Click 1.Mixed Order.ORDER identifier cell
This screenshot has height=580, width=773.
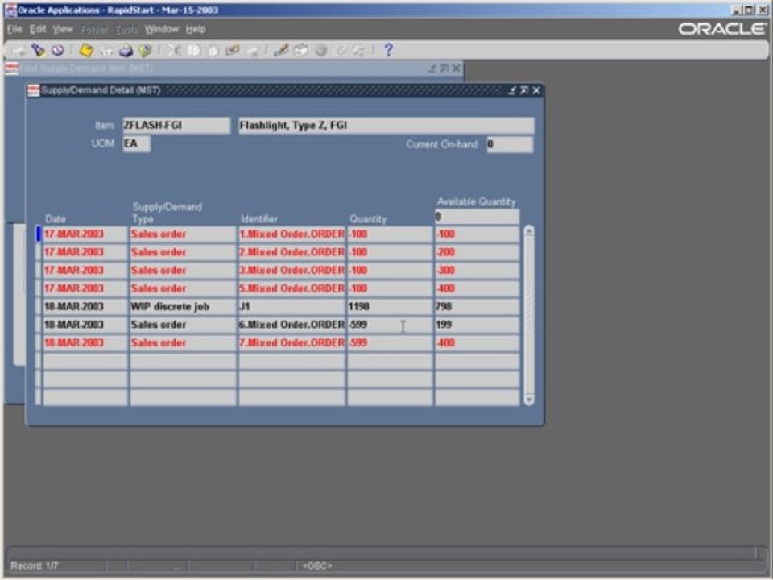(291, 234)
